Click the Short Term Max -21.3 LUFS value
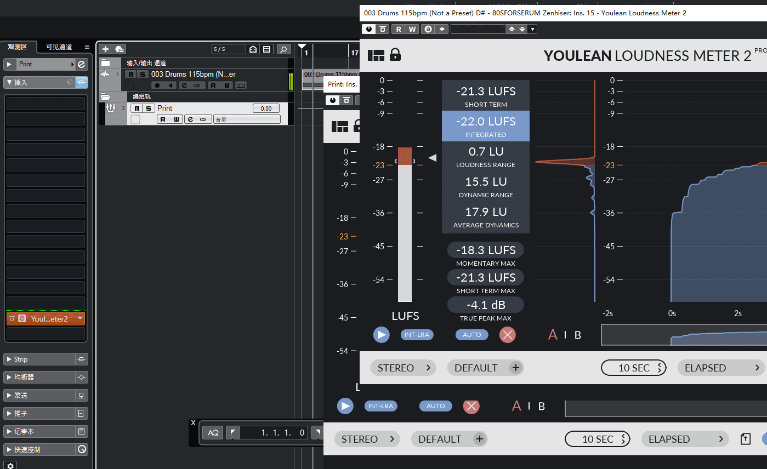The height and width of the screenshot is (469, 767). (486, 277)
